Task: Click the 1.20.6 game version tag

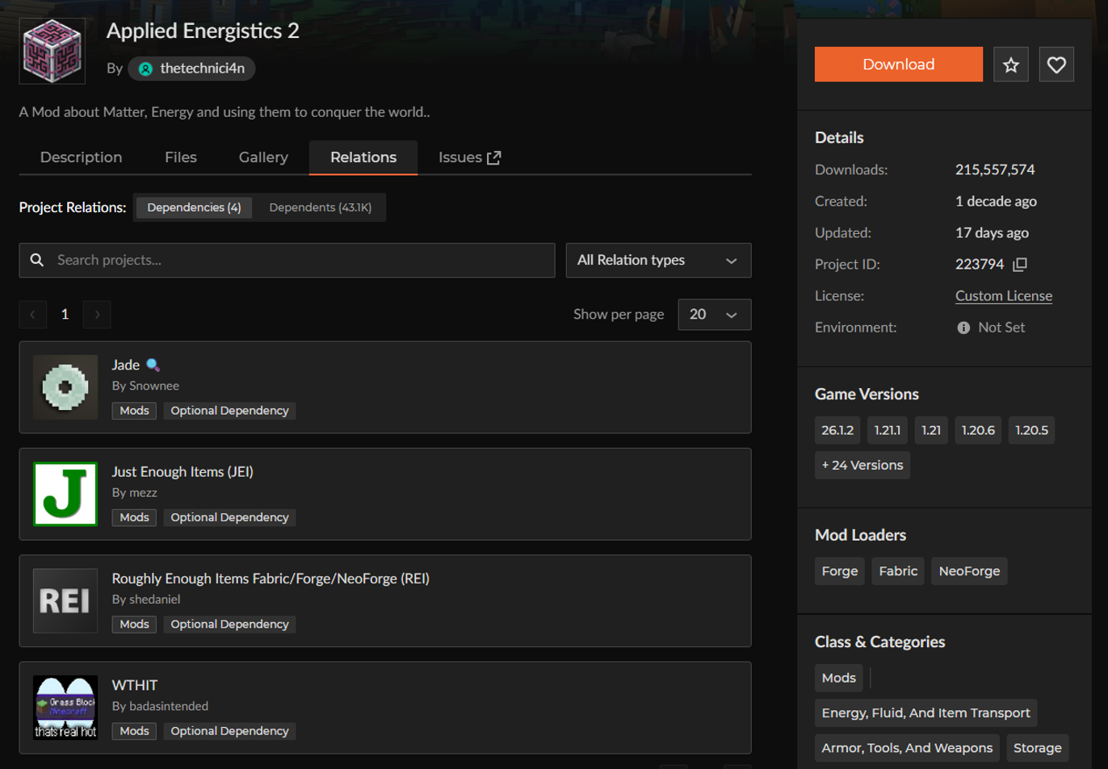Action: pyautogui.click(x=978, y=430)
